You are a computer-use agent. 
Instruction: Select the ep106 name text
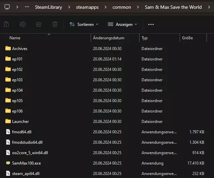(17, 111)
